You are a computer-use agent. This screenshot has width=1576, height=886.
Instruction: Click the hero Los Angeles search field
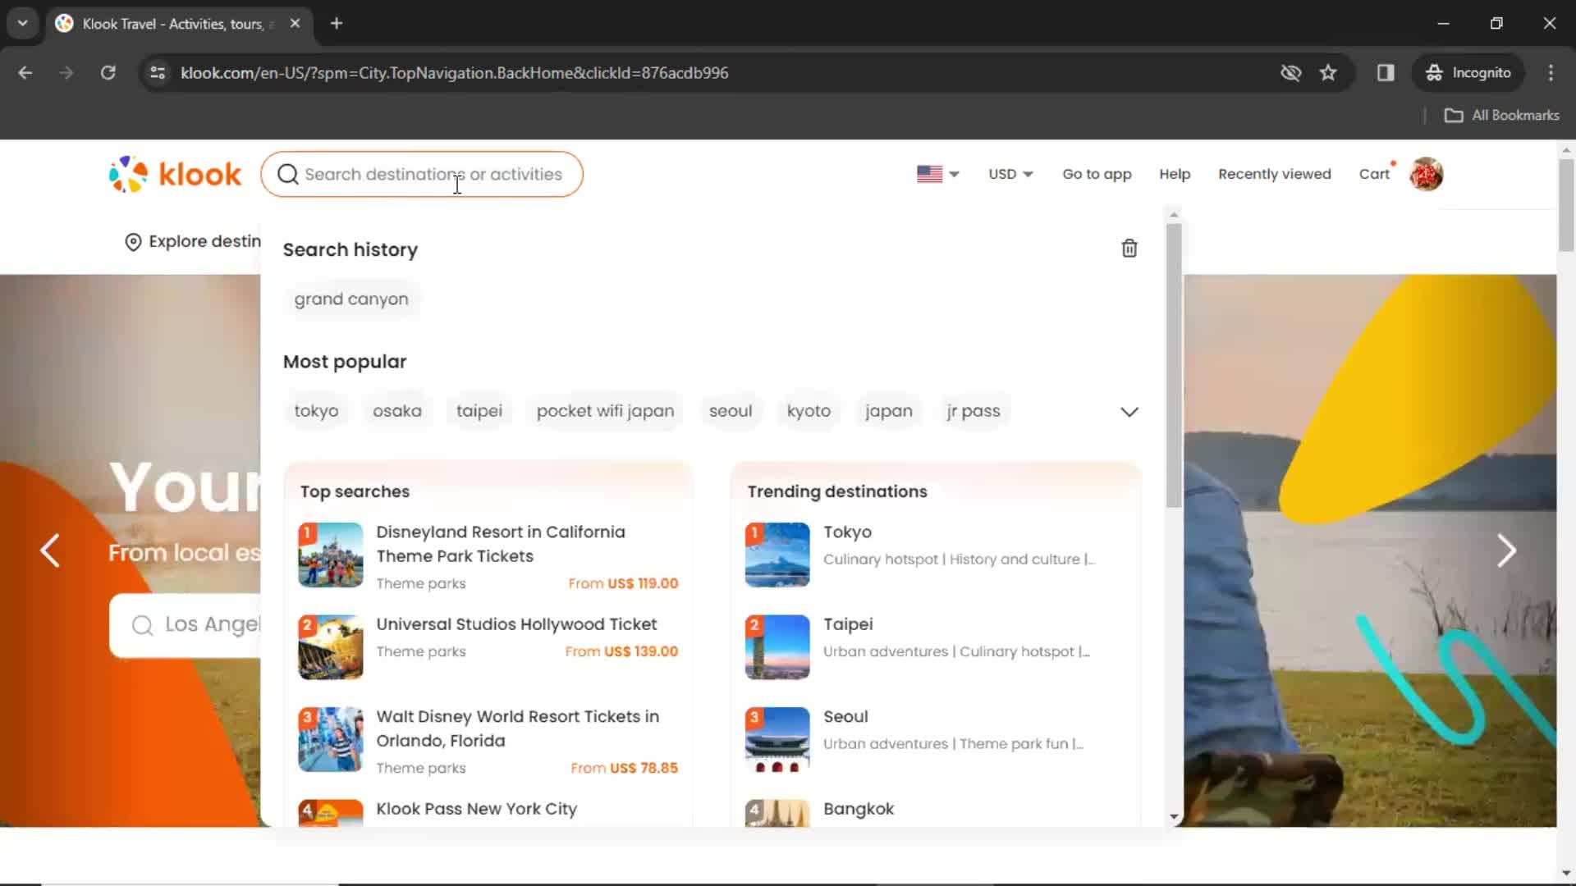pos(186,625)
